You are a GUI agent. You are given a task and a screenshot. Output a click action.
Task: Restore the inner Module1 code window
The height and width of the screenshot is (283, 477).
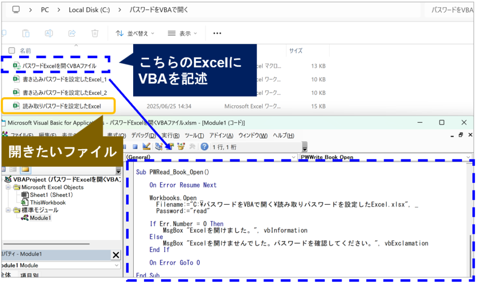pos(461,135)
